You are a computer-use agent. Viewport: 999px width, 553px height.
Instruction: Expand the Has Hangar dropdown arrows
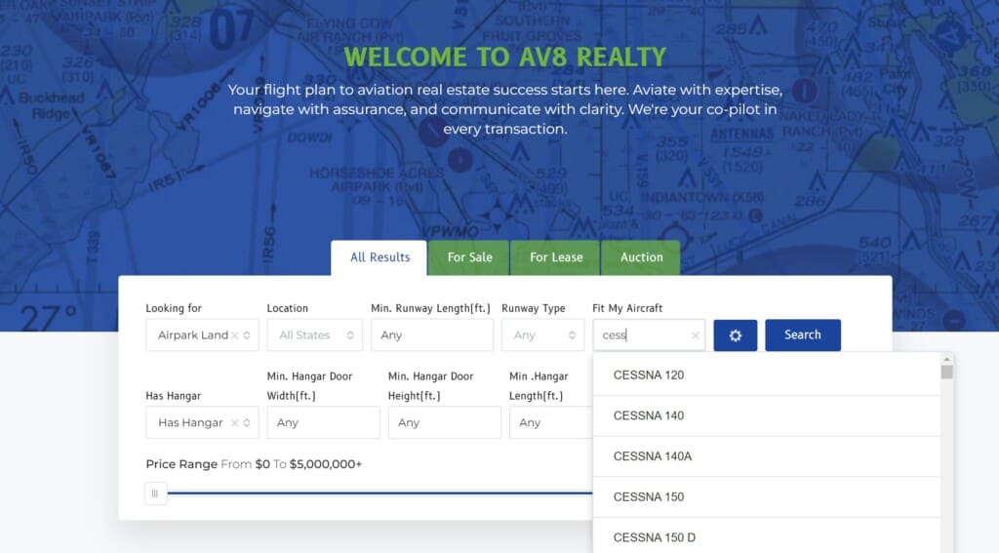pos(248,423)
